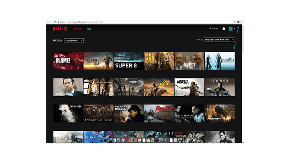Open the Malavita thumbnail
The width and height of the screenshot is (290, 163).
click(190, 61)
